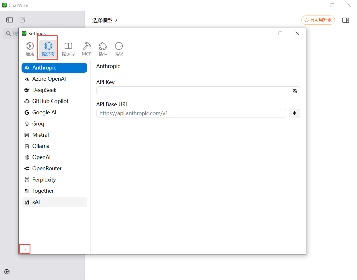Select OpenRouter provider

[54, 169]
